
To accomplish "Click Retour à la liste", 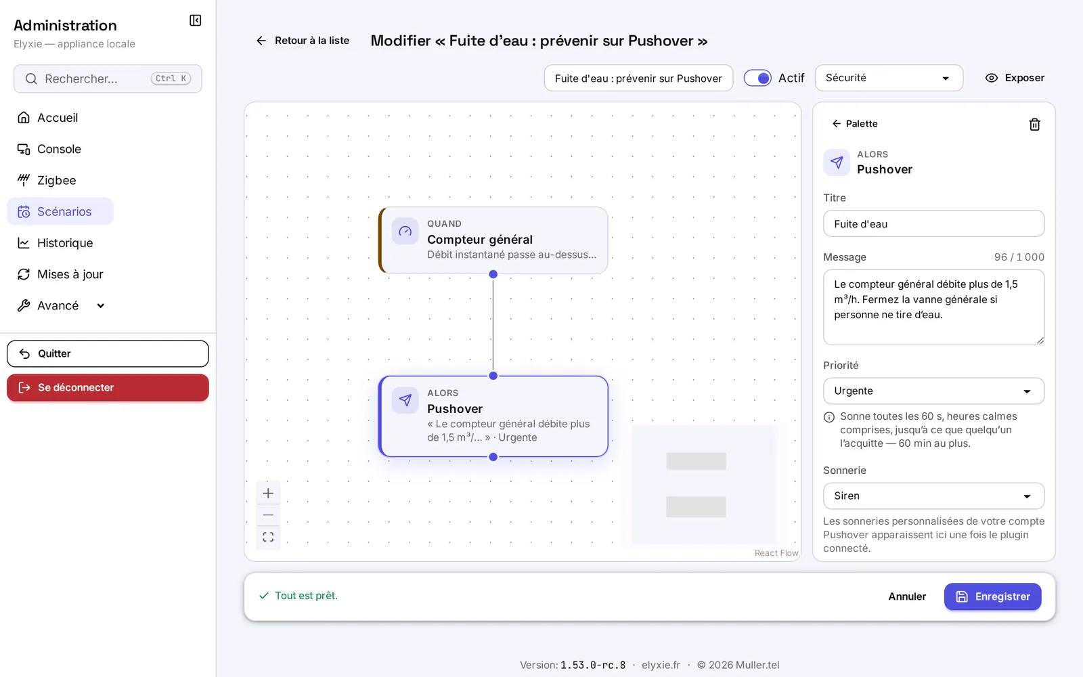I will pos(303,41).
